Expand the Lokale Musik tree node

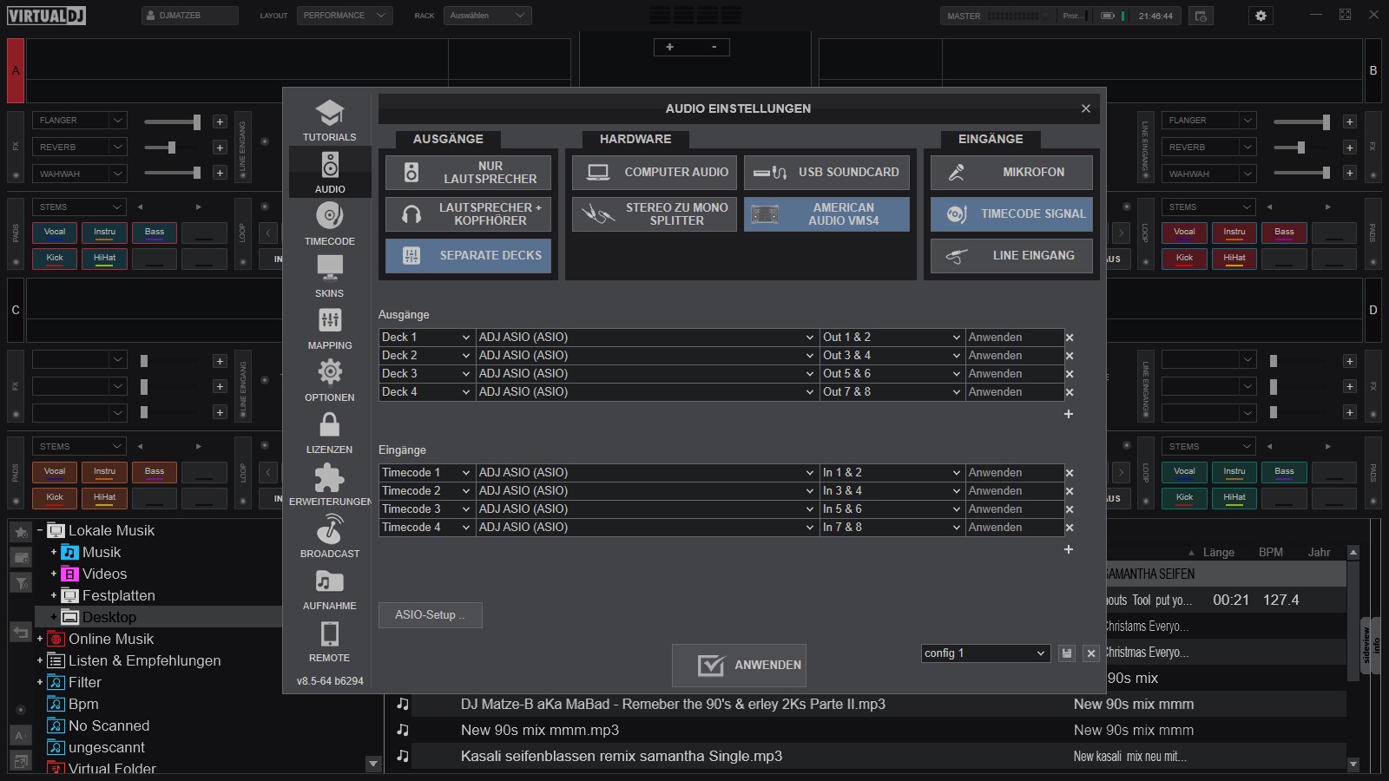[40, 530]
